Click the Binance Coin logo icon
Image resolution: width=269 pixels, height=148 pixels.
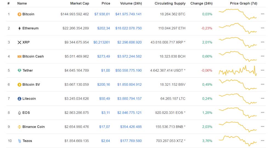(19, 127)
